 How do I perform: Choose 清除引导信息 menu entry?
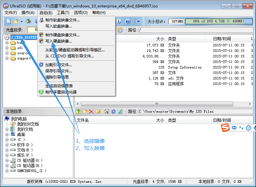tap(76, 77)
